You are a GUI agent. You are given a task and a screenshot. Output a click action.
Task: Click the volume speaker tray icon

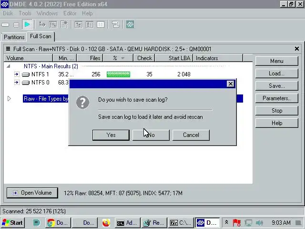click(x=259, y=223)
